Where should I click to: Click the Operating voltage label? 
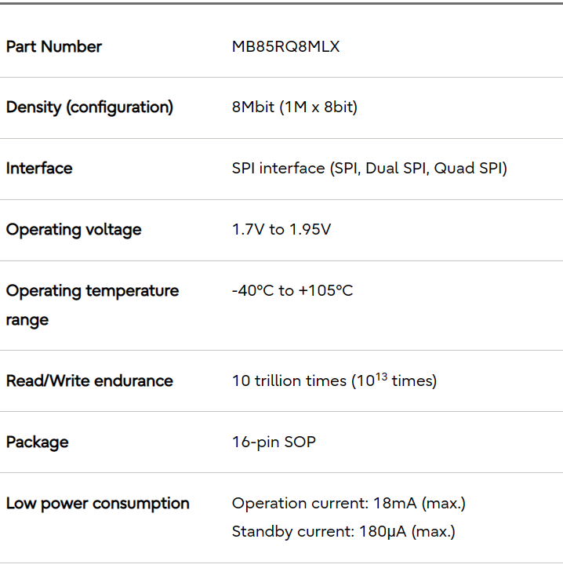click(x=74, y=230)
